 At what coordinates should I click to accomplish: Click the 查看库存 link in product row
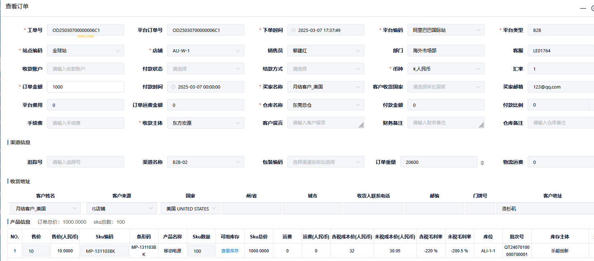230,251
